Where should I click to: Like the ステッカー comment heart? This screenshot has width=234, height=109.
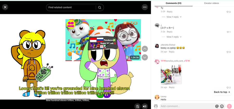pyautogui.click(x=227, y=32)
